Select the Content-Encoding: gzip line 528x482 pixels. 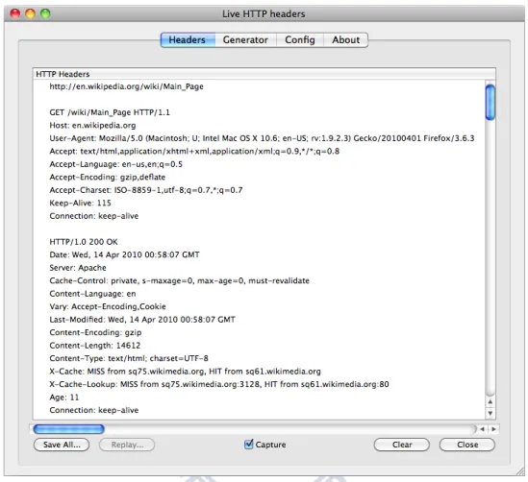coord(95,332)
